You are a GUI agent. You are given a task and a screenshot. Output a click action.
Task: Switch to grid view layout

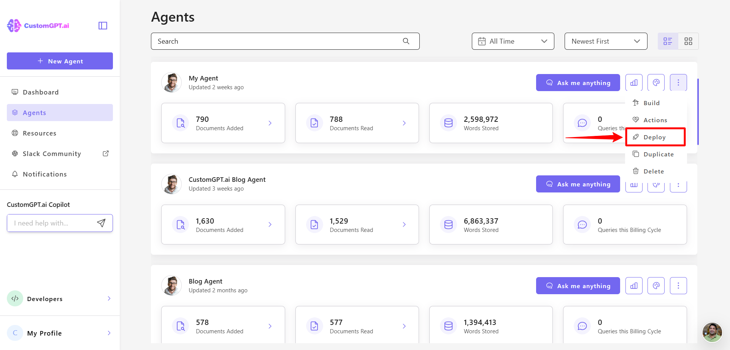coord(688,41)
